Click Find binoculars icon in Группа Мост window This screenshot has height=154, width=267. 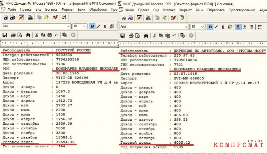[x=146, y=36]
